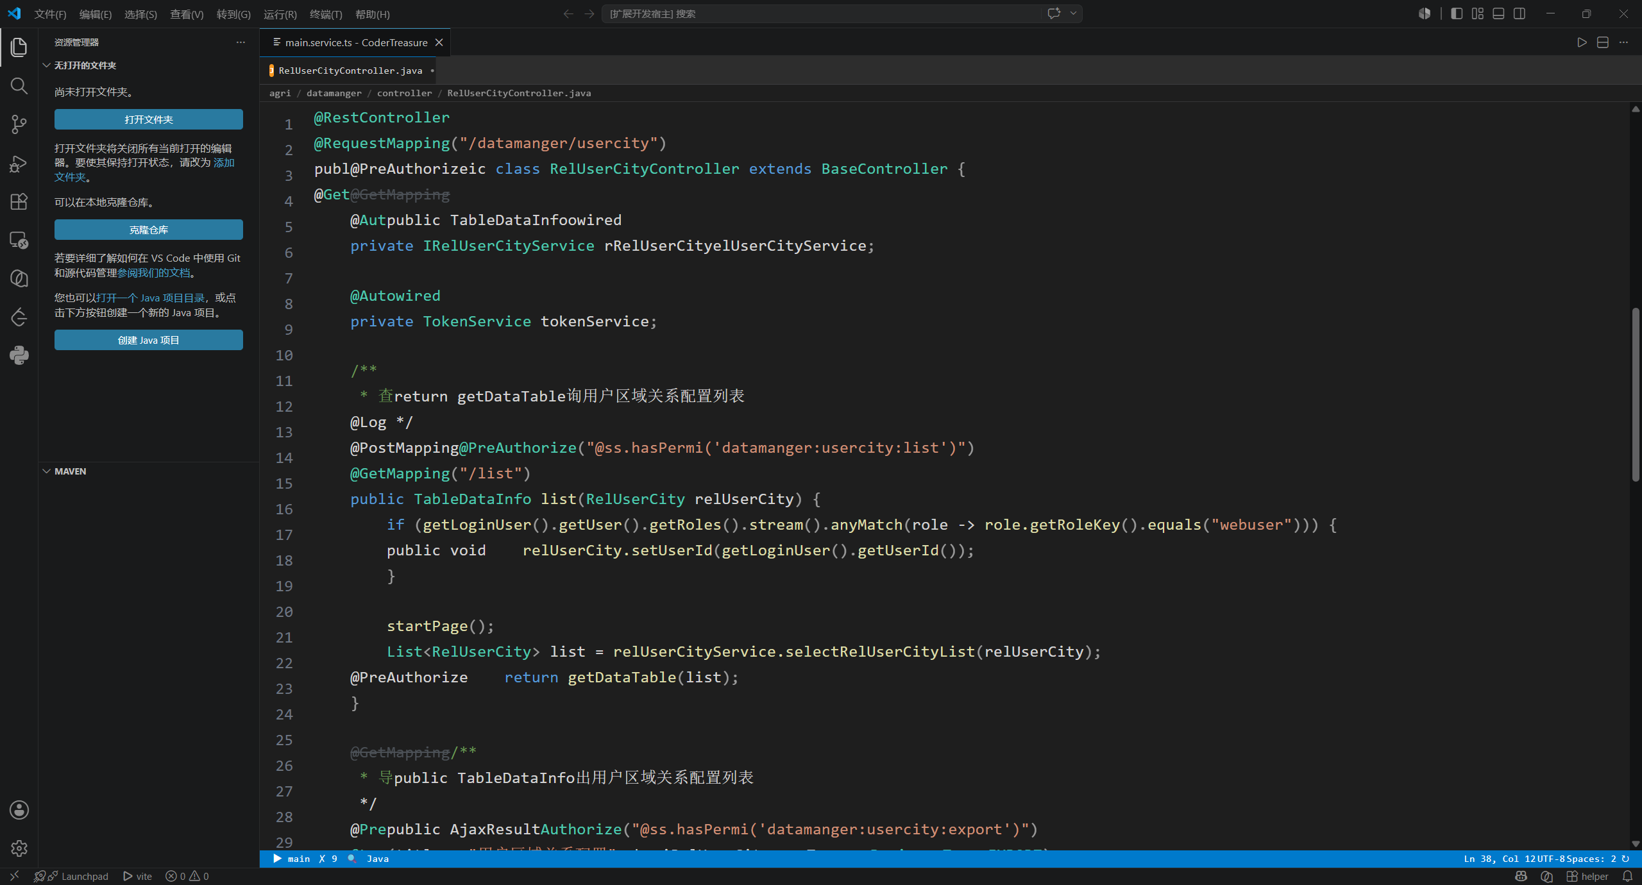1642x885 pixels.
Task: Open the Source Control view
Action: coord(19,124)
